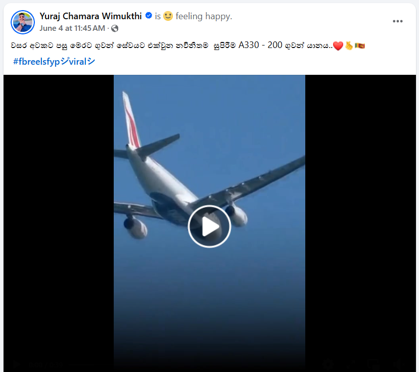This screenshot has width=419, height=372.
Task: Open the #fbreelsfyp viral hashtag link
Action: click(54, 62)
